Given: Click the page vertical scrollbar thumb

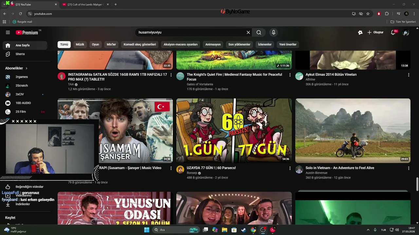Looking at the screenshot, I should click(417, 185).
